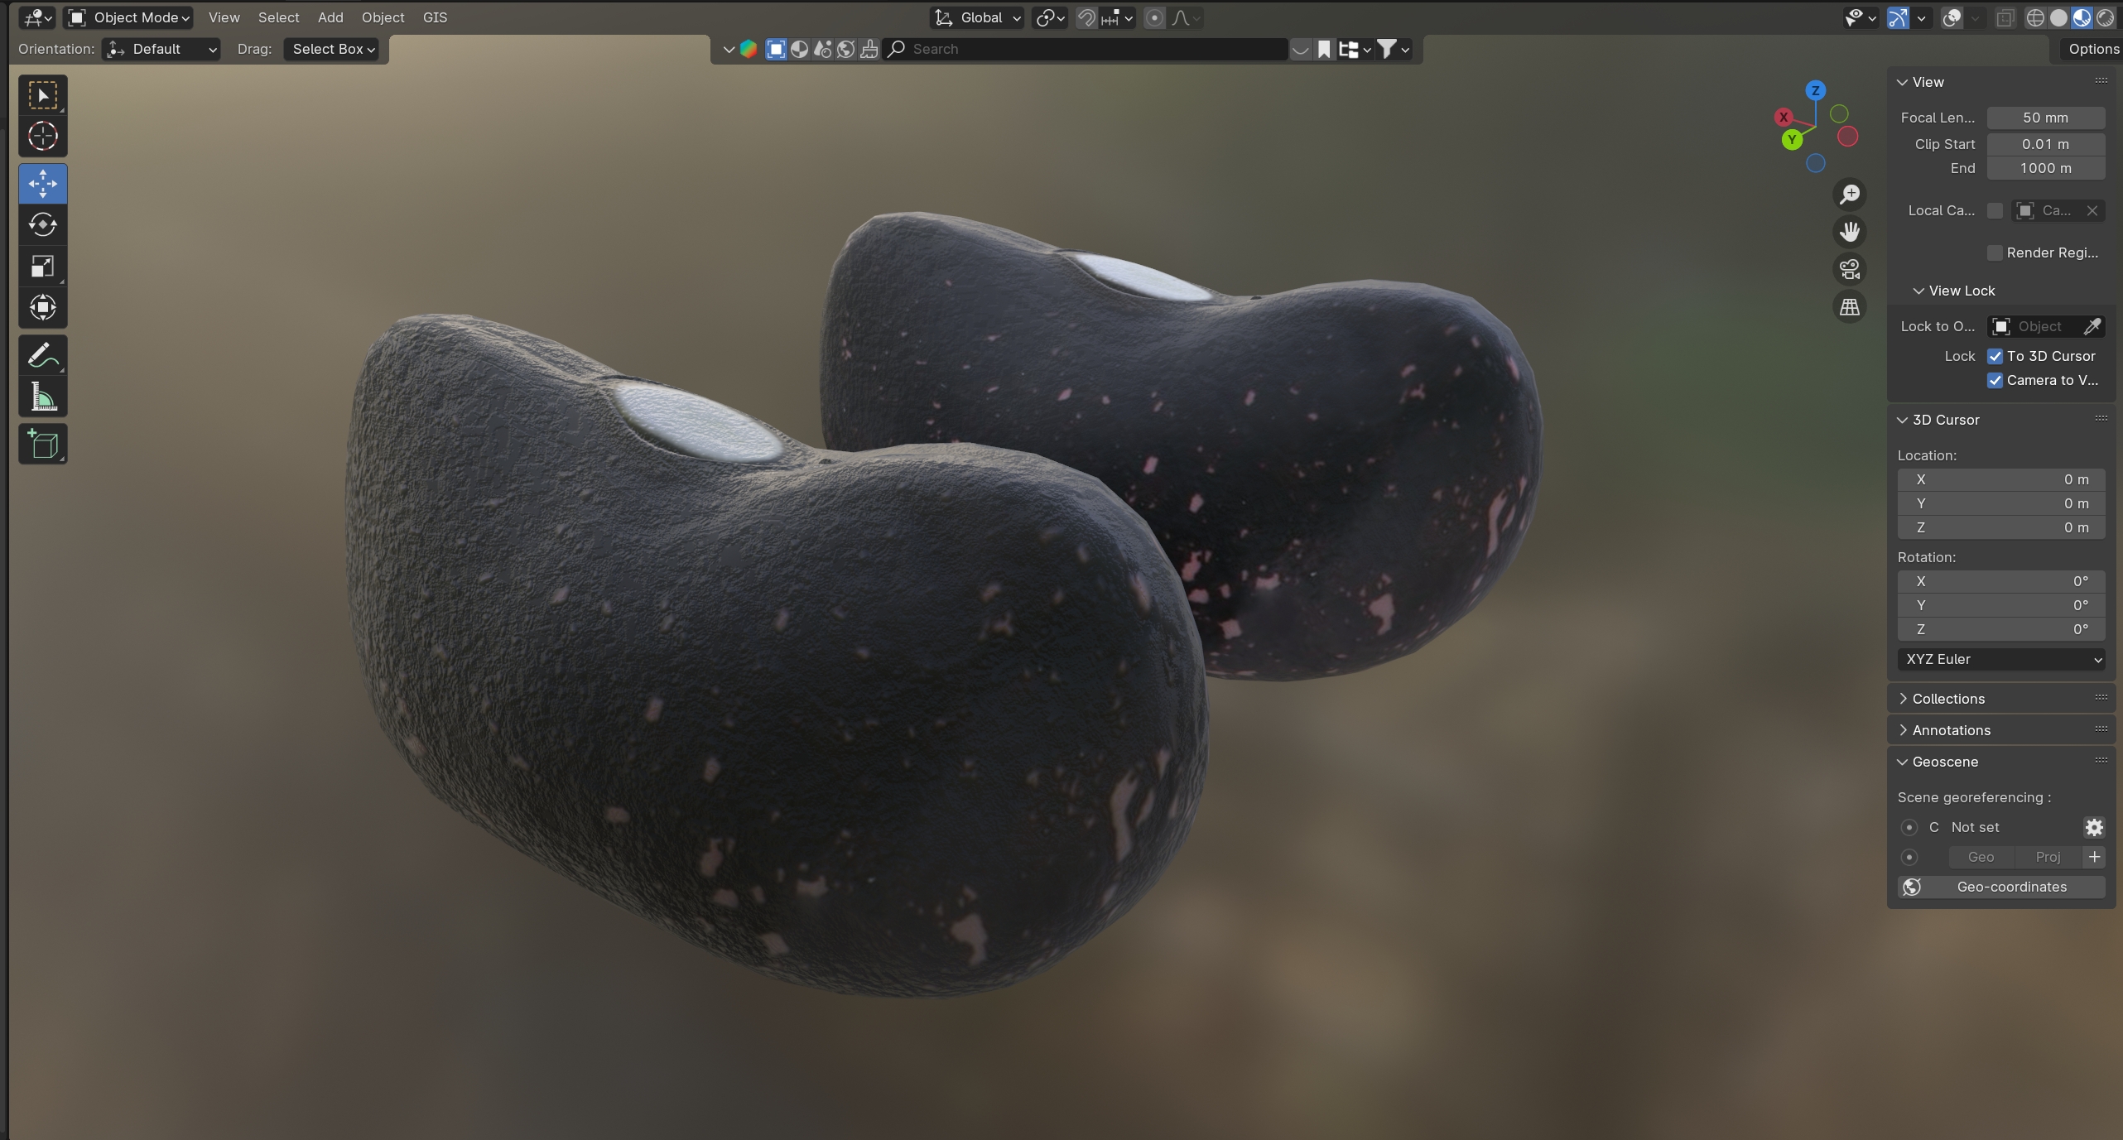The height and width of the screenshot is (1140, 2123).
Task: Click the Options button
Action: (x=2092, y=49)
